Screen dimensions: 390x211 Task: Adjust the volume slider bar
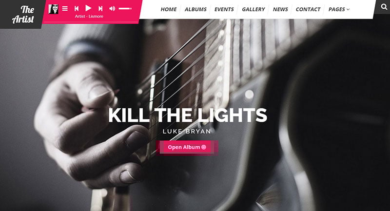click(125, 9)
